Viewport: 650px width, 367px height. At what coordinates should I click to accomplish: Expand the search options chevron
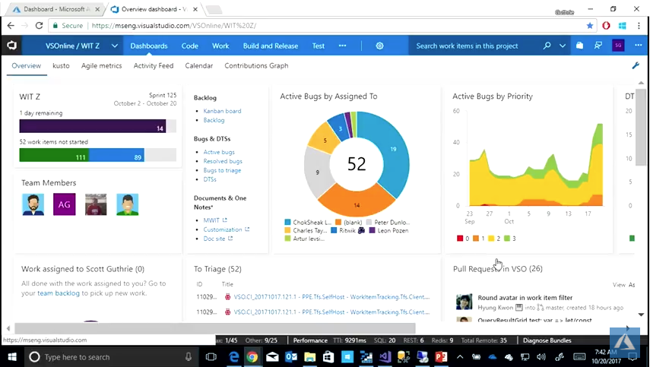563,46
